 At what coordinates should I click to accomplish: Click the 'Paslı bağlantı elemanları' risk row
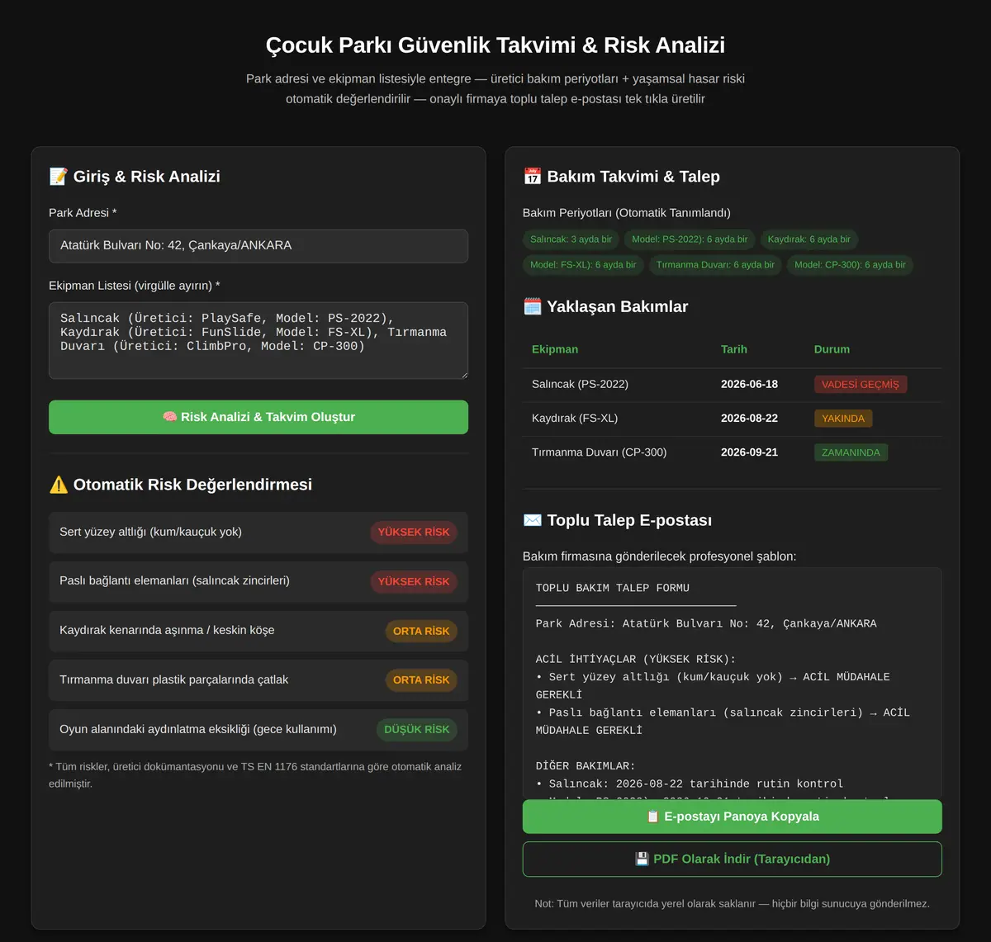258,581
